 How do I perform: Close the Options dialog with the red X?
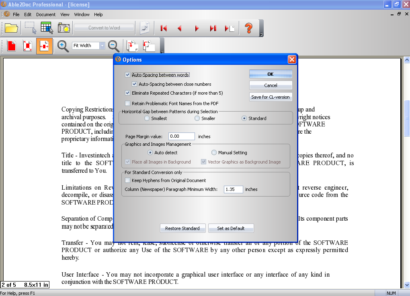click(x=292, y=60)
